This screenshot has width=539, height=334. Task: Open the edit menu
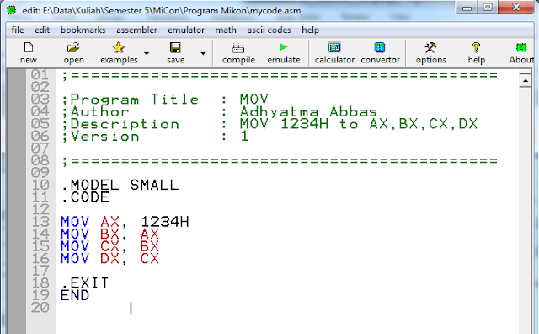coord(42,30)
